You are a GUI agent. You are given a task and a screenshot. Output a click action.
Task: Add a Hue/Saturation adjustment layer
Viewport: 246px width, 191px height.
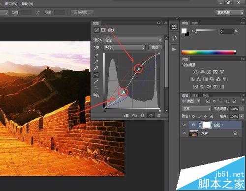192,79
